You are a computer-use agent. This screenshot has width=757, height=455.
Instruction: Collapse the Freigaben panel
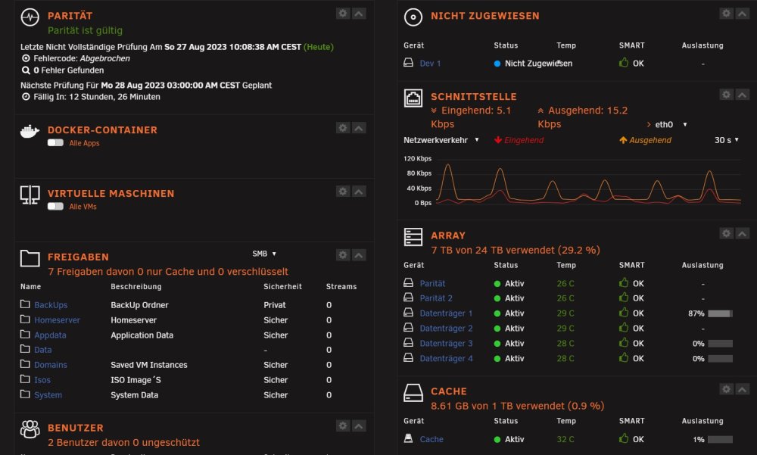point(359,255)
